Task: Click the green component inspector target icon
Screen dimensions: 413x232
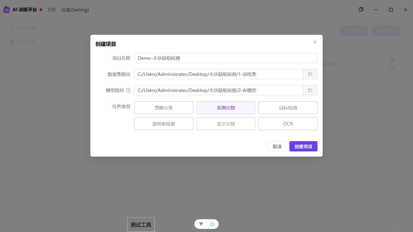Action: (212, 224)
